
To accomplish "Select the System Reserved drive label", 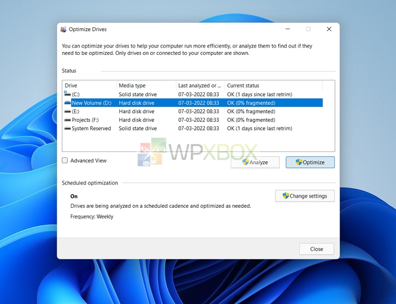I will (x=92, y=129).
